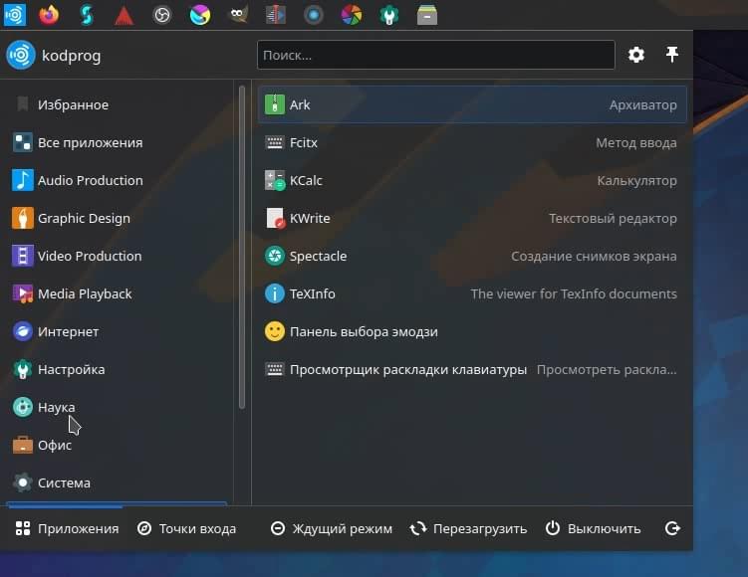This screenshot has width=748, height=577.
Task: Click the Калькулятор description text
Action: (636, 181)
